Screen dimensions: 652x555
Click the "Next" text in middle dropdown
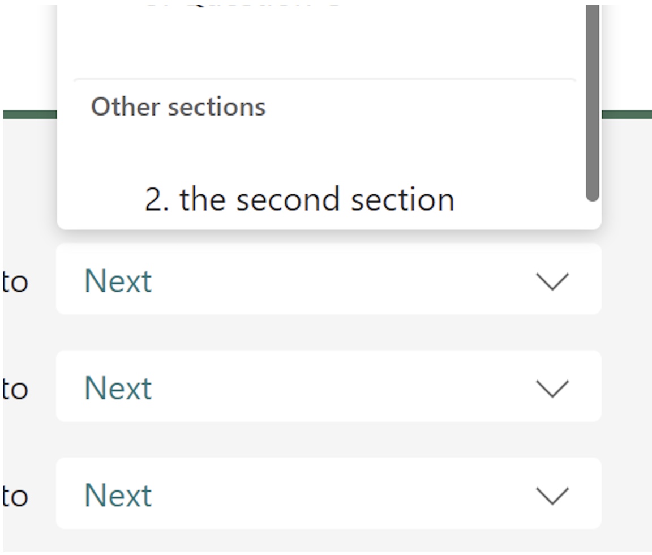[x=118, y=388]
